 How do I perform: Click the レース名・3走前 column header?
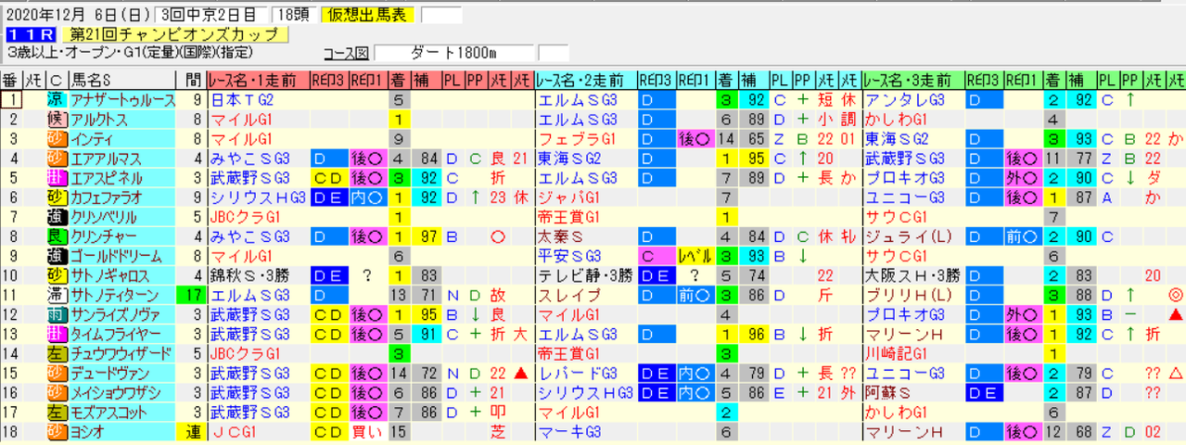pyautogui.click(x=912, y=80)
